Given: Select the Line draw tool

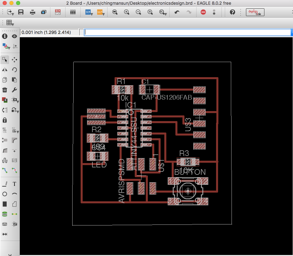Looking at the screenshot, I should (x=5, y=184).
